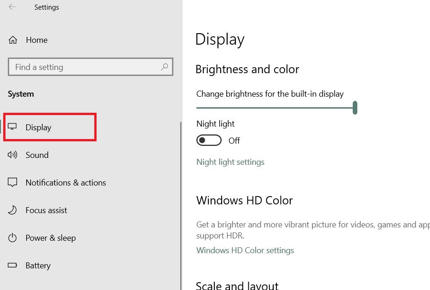This screenshot has width=430, height=290.
Task: Click the Focus assist moon icon
Action: [x=12, y=210]
